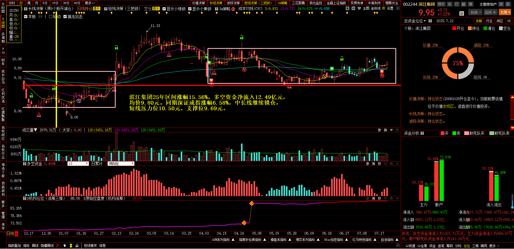The height and width of the screenshot is (249, 514).
Task: Click the collapse-up arrow icon beside 设置
Action: tap(398, 9)
